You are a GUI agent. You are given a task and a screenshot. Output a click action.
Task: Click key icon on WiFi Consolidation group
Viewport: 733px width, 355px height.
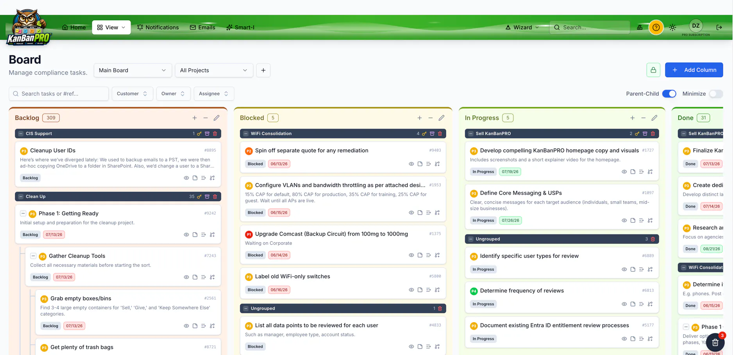[424, 133]
